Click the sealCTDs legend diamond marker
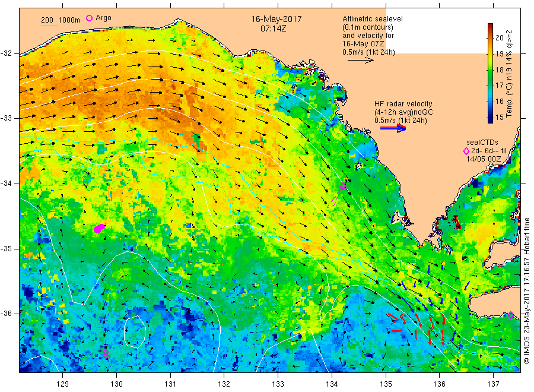This screenshot has height=392, width=534. 466,151
